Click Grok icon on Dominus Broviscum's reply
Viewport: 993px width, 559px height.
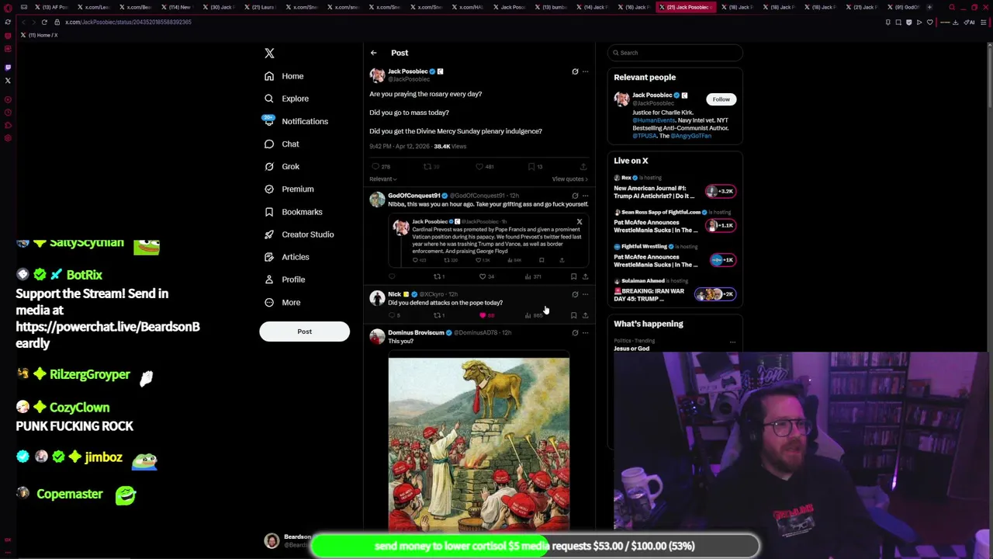tap(575, 333)
